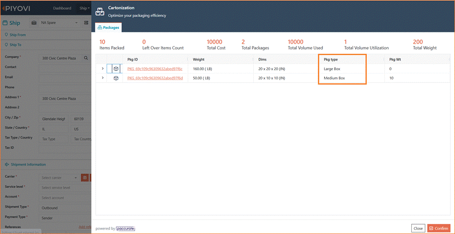This screenshot has height=234, width=455.
Task: Open the Ship menu dropdown in navbar
Action: pos(84,8)
